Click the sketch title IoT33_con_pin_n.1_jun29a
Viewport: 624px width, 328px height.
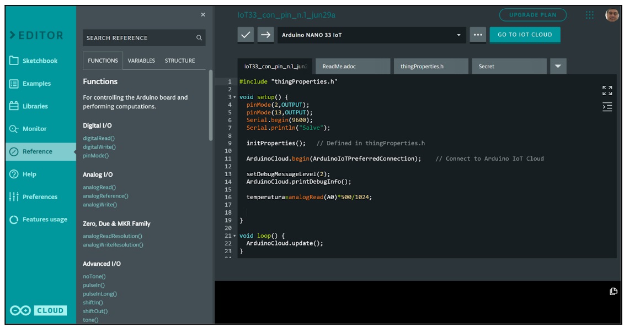[286, 15]
